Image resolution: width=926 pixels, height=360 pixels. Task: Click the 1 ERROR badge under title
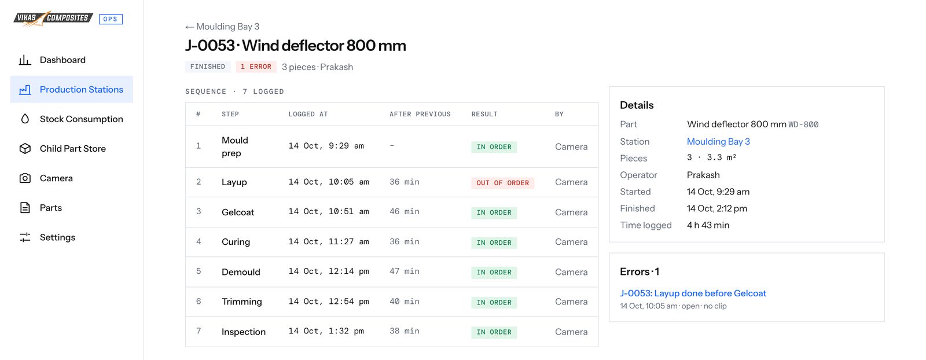click(256, 67)
